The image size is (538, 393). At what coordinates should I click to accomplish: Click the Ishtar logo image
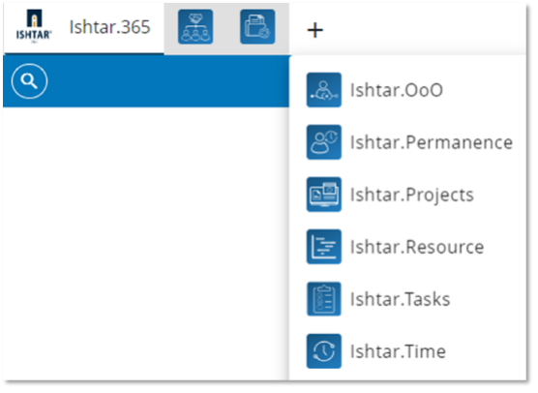coord(34,26)
